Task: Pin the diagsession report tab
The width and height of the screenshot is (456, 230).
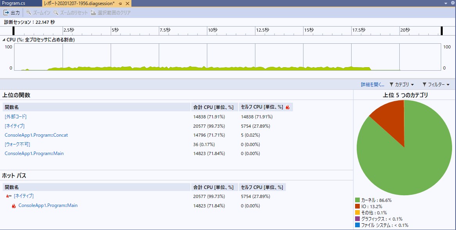Action: 120,3
